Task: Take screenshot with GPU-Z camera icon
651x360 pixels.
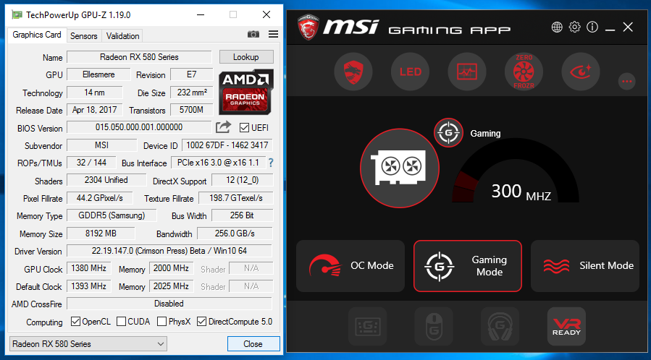Action: click(x=253, y=35)
